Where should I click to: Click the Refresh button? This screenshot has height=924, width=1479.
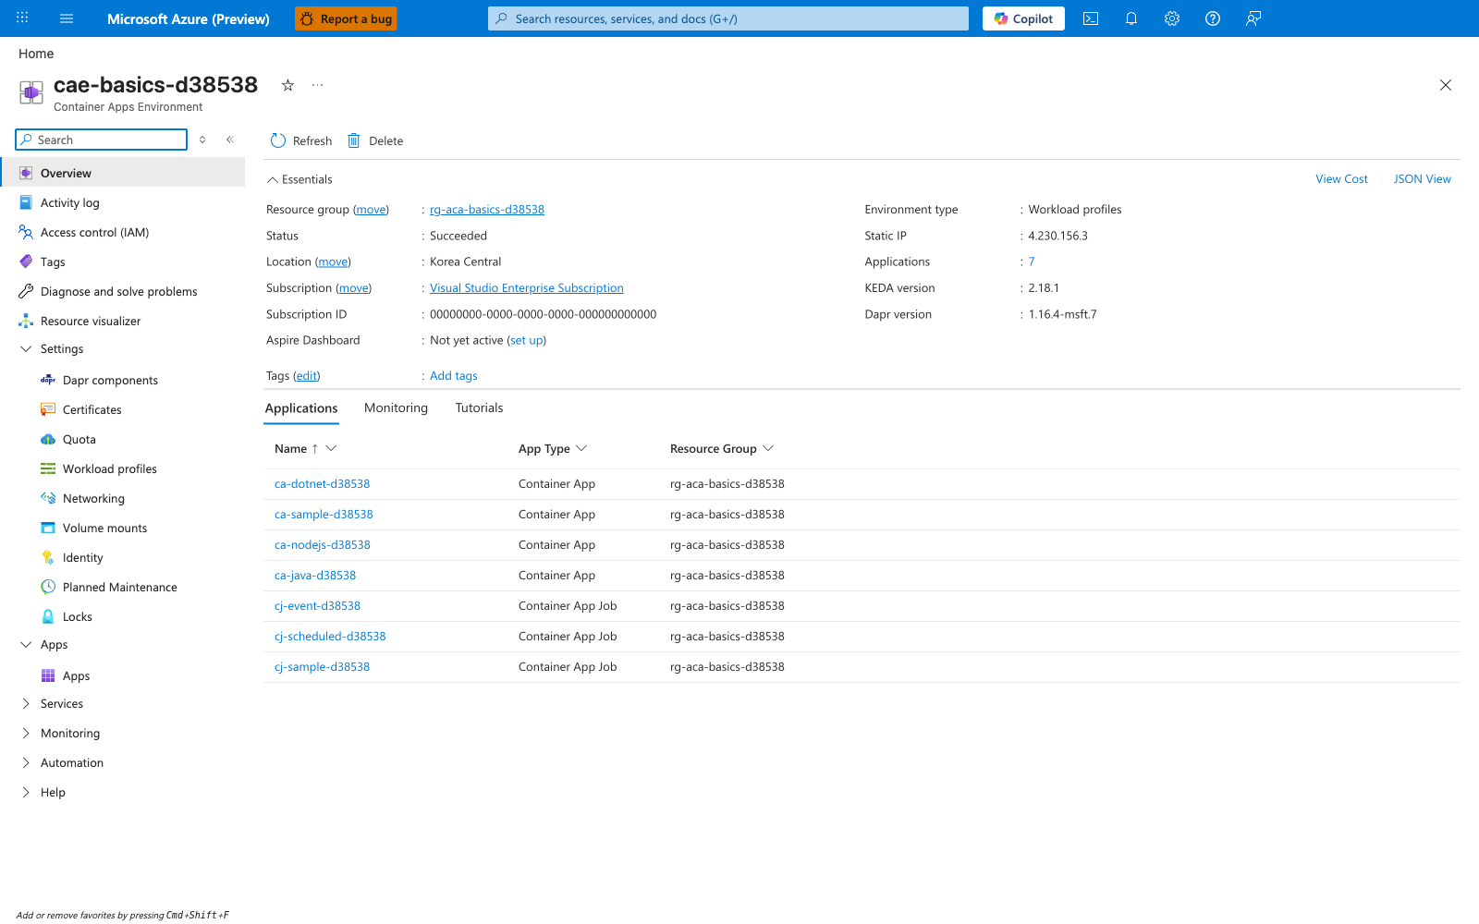pos(301,140)
